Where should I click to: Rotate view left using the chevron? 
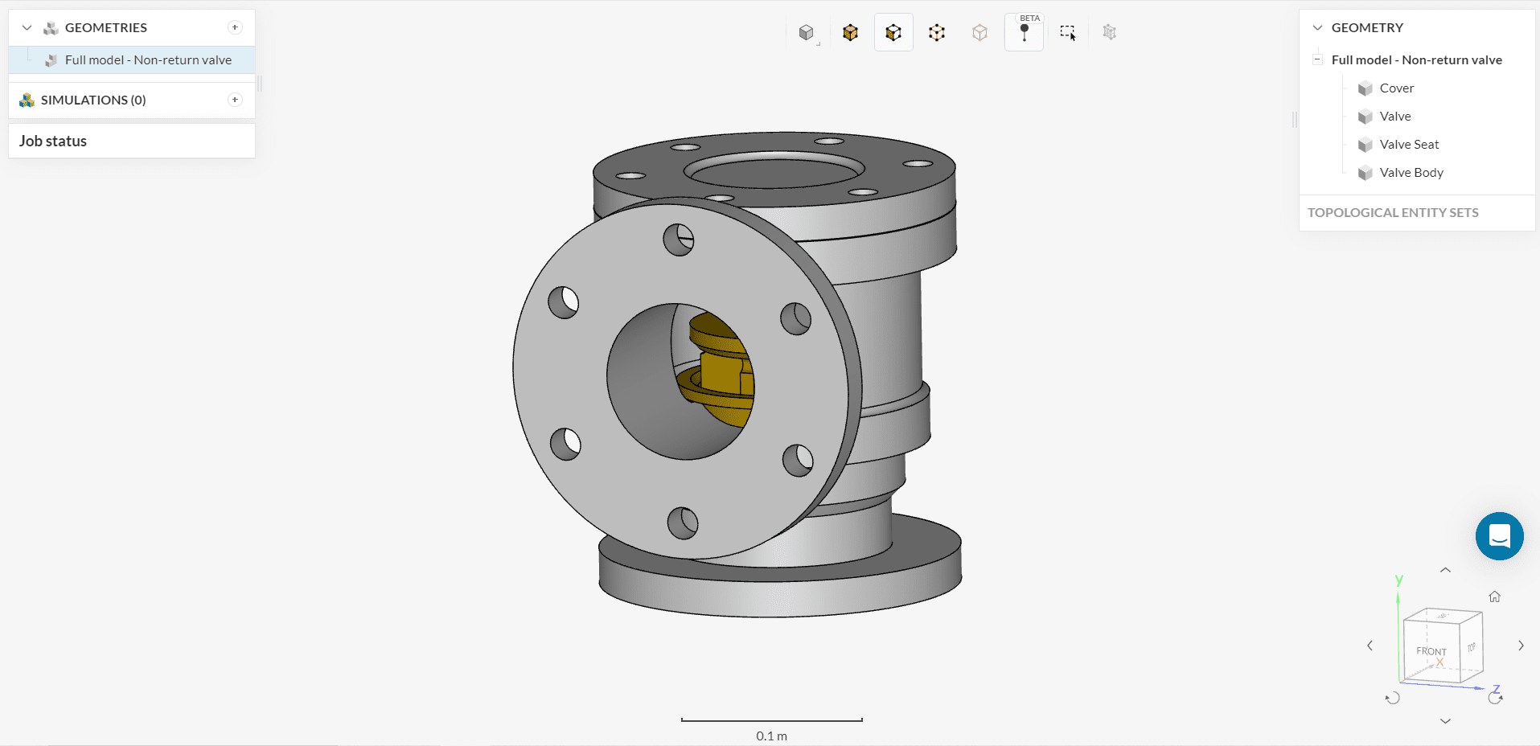[1370, 646]
